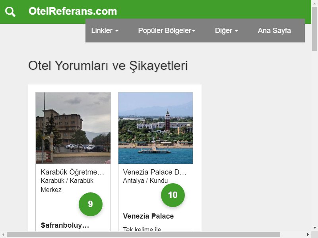Click the green score badge showing 9
This screenshot has height=238, width=318.
(x=91, y=204)
